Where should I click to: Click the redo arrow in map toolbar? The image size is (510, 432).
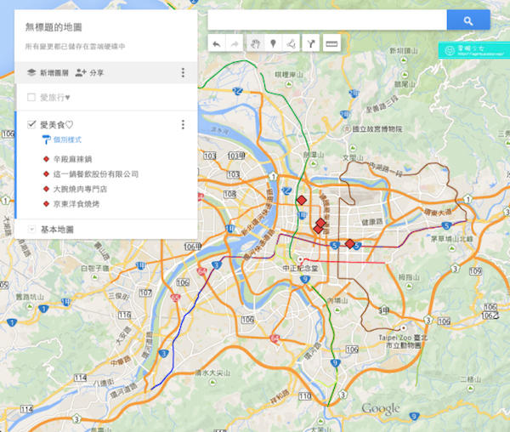click(x=235, y=43)
